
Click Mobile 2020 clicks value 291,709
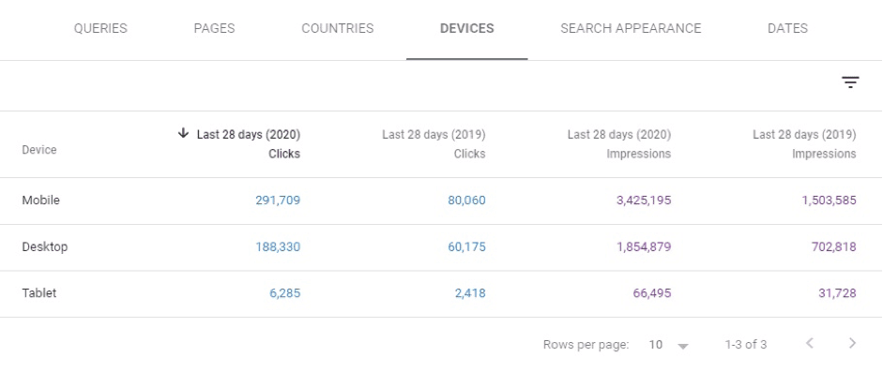pos(278,200)
